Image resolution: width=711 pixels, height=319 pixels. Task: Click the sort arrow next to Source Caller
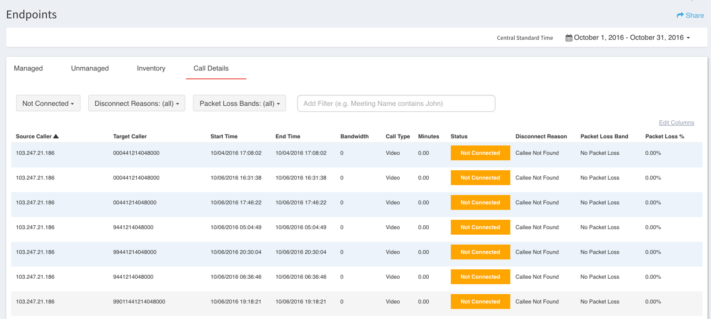[x=56, y=136]
